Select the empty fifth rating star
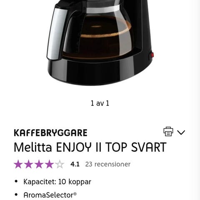 [x=60, y=164]
